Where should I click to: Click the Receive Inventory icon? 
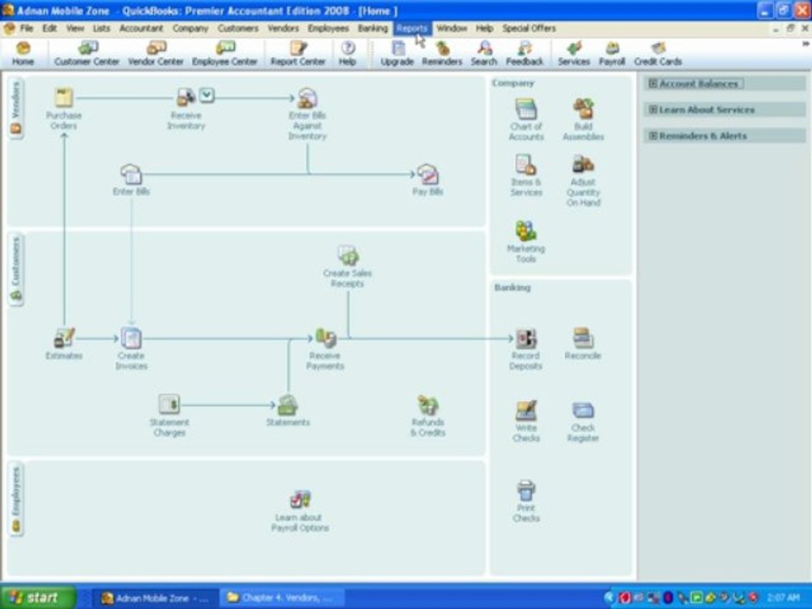point(185,96)
